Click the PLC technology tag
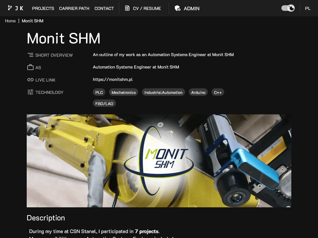The height and width of the screenshot is (238, 318). (x=99, y=92)
